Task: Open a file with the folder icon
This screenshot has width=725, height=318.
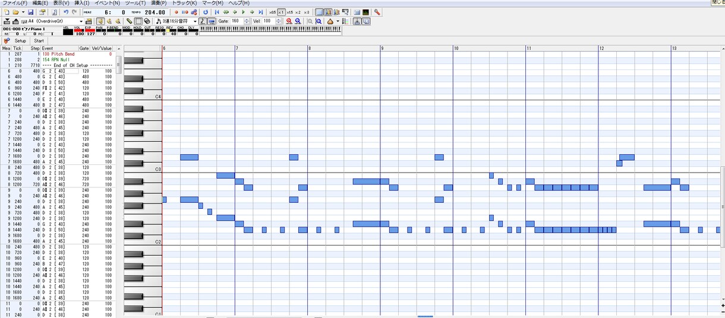Action: tap(15, 12)
